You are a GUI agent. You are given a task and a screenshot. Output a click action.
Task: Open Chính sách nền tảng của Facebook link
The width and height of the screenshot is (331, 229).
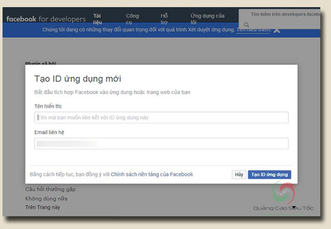[152, 175]
